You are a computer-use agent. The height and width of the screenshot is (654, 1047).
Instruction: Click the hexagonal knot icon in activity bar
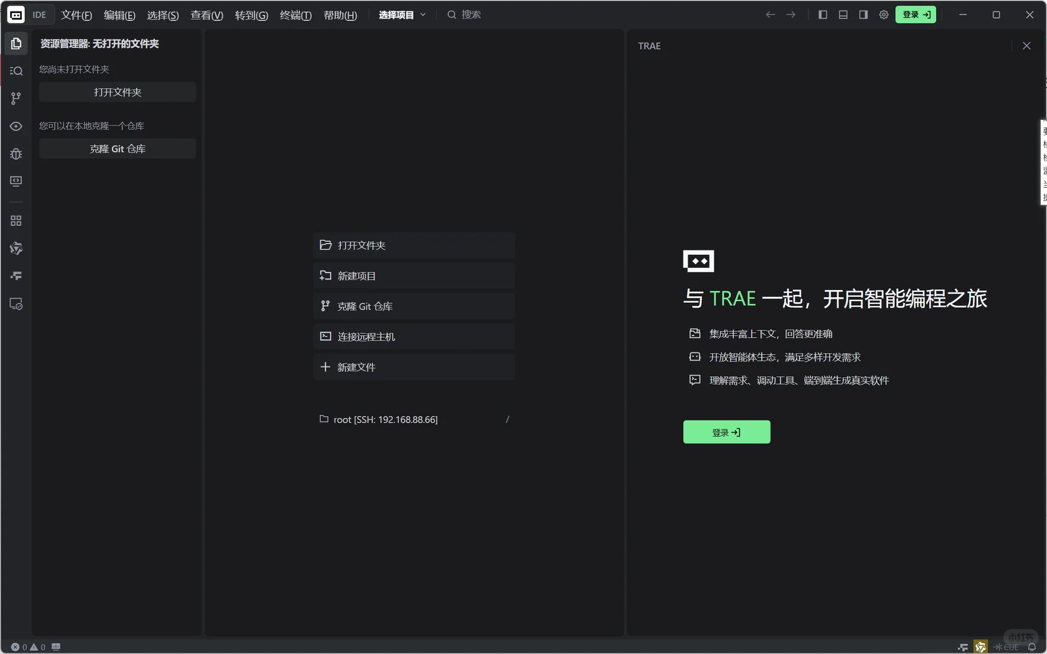pyautogui.click(x=16, y=248)
